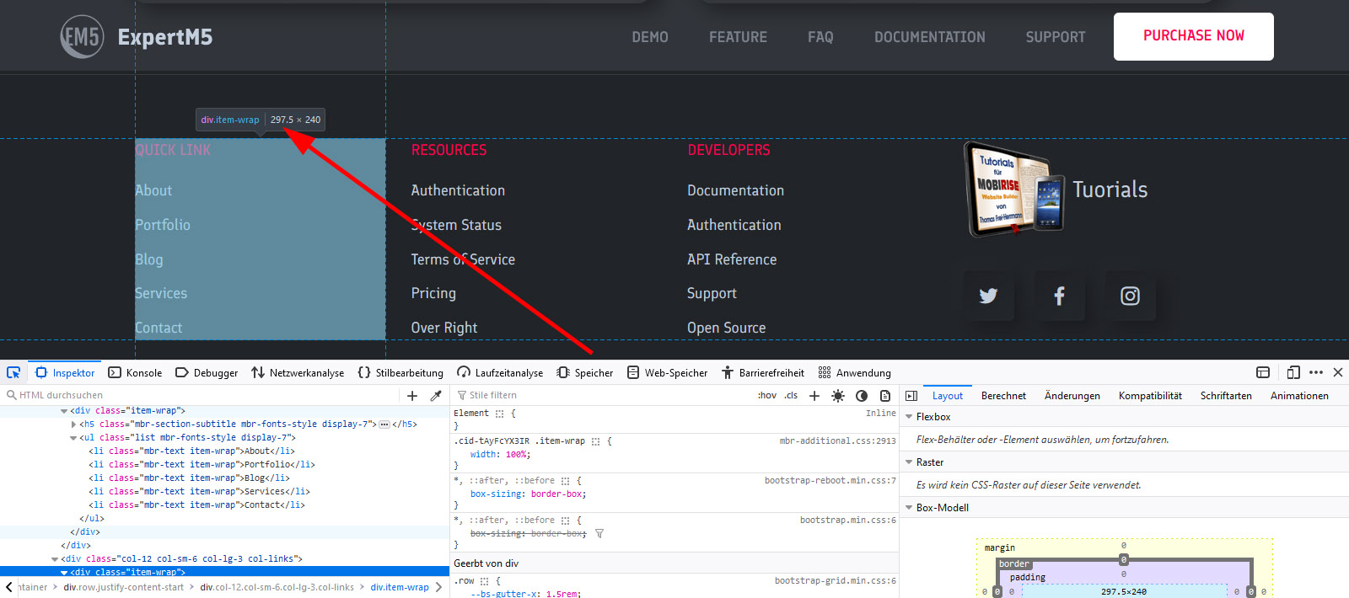1349x598 pixels.
Task: Expand the h5 mbr-section-subtitle node
Action: tap(73, 424)
